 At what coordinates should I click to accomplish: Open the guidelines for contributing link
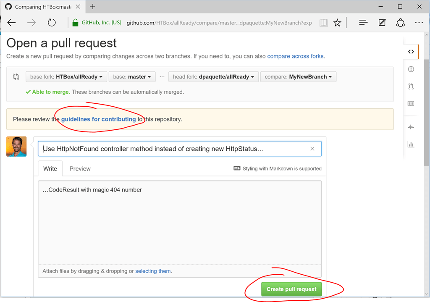[x=98, y=119]
